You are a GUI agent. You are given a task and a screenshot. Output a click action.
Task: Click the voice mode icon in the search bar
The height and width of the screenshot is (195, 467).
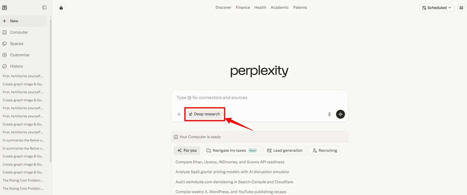pos(340,114)
